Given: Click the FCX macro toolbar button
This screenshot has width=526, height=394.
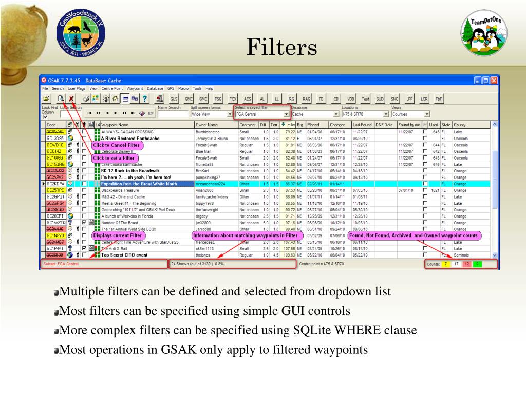Looking at the screenshot, I should [233, 99].
